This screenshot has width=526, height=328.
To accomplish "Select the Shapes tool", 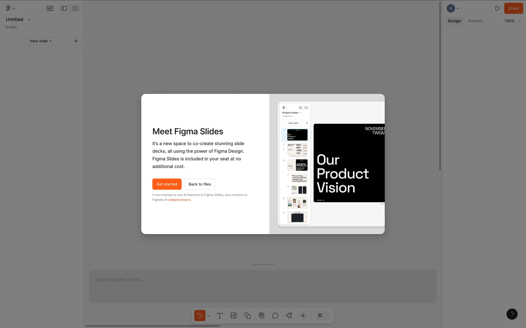I will (x=247, y=315).
